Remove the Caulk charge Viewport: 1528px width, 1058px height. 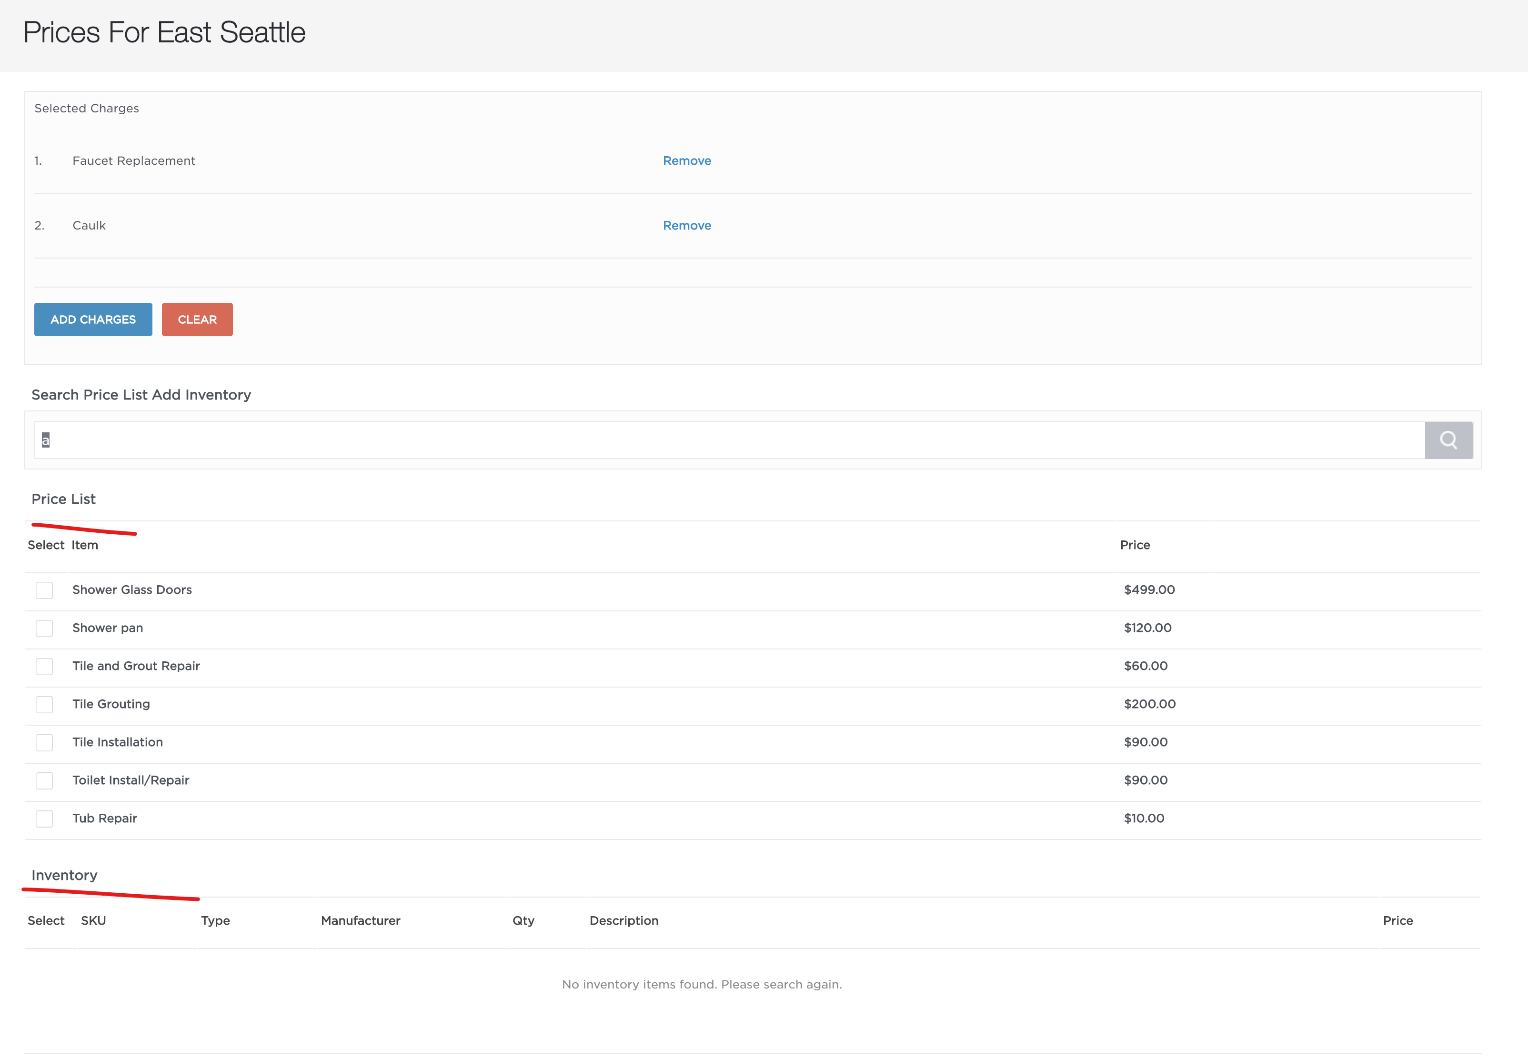[687, 225]
